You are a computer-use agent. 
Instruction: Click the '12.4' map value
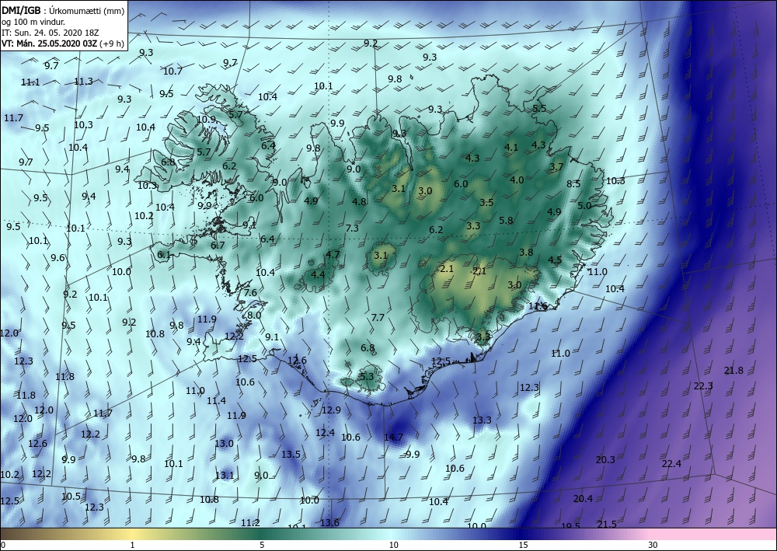click(x=325, y=433)
